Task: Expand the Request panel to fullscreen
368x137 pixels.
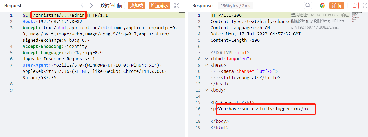Action: click(x=177, y=5)
